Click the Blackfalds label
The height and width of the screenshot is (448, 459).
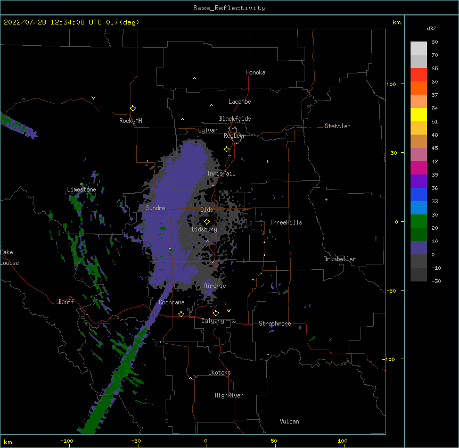(x=235, y=119)
